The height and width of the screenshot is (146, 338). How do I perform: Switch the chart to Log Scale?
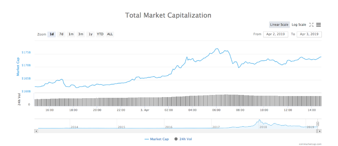pos(299,25)
